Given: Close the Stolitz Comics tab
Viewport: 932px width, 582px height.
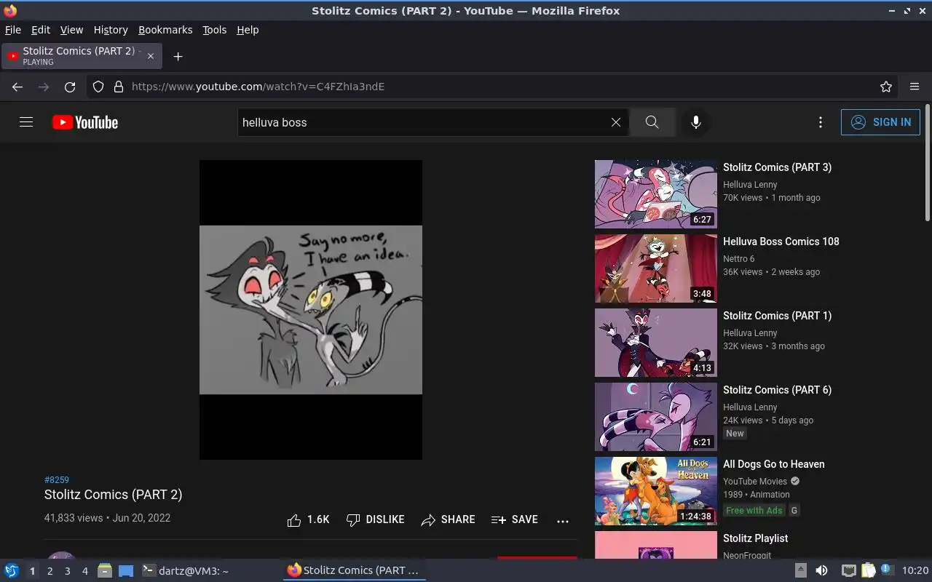Looking at the screenshot, I should coord(151,56).
